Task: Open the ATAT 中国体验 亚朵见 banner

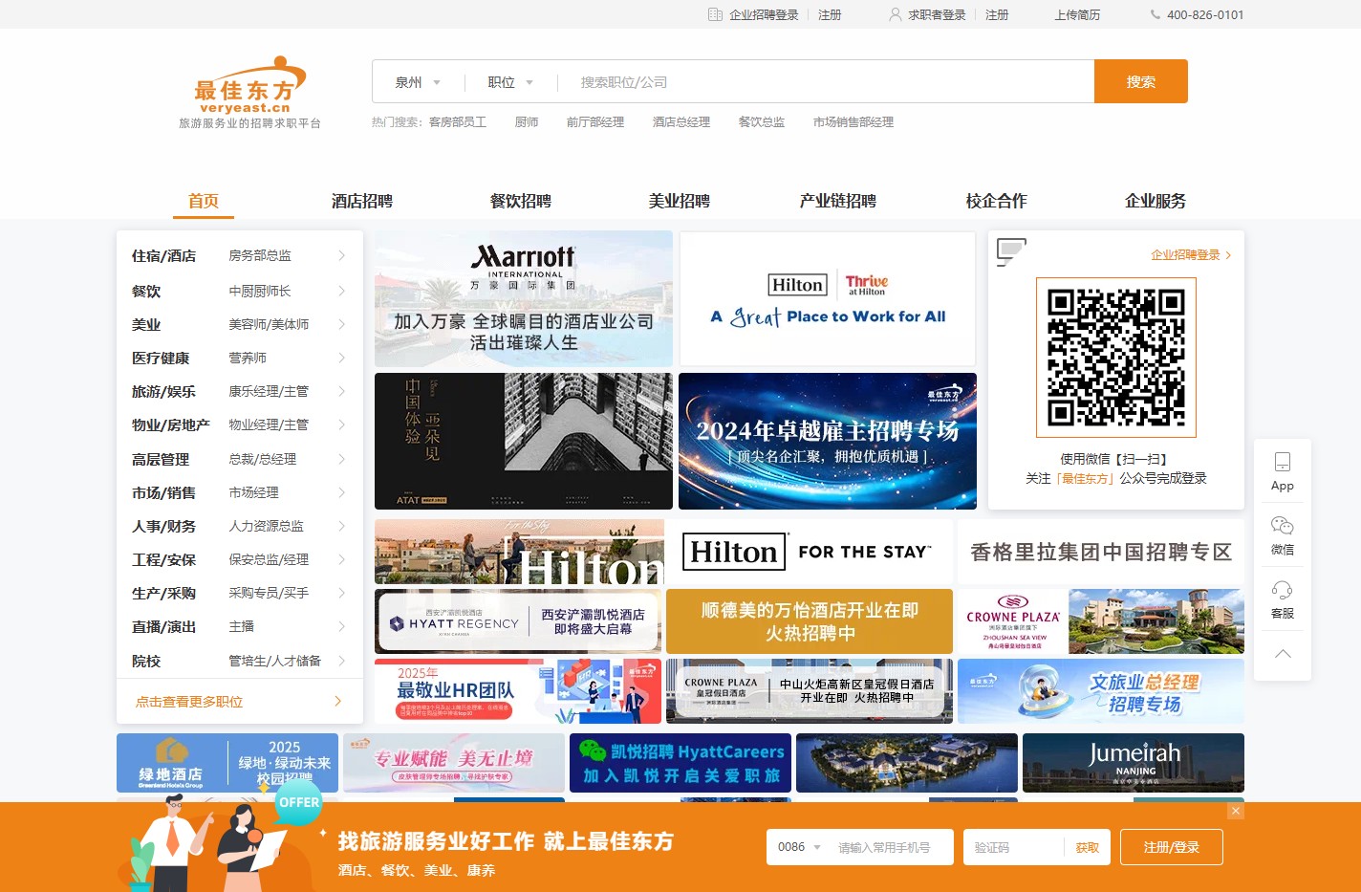Action: [x=524, y=441]
